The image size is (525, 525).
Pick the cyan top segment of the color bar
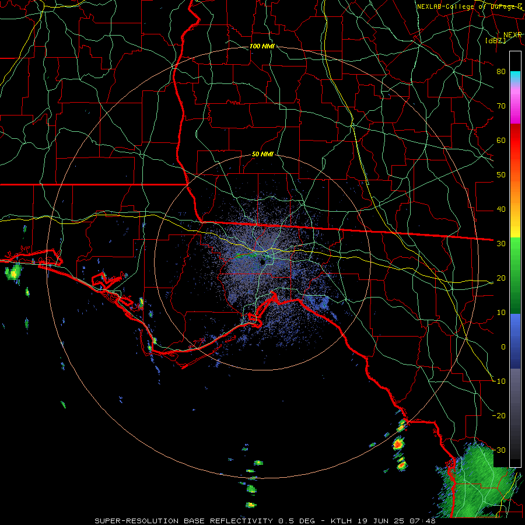click(x=515, y=77)
